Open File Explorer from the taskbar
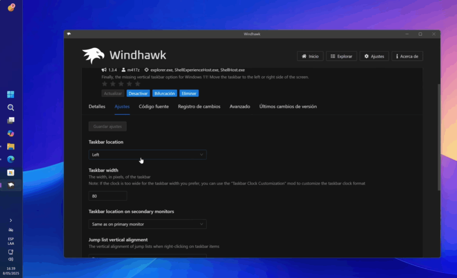Screen dimensions: 457x278 point(11,146)
